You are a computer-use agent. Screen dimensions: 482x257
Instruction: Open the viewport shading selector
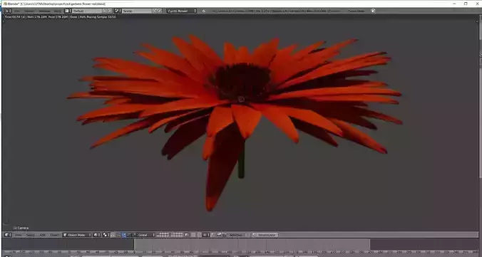coord(97,235)
